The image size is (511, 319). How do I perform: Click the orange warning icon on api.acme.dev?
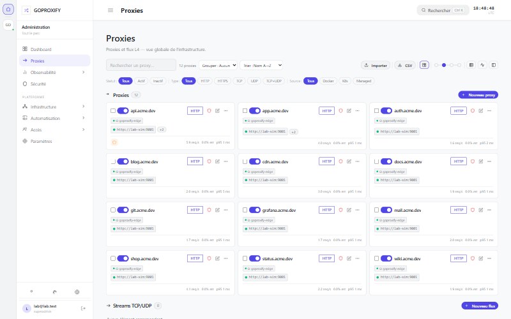pyautogui.click(x=114, y=142)
